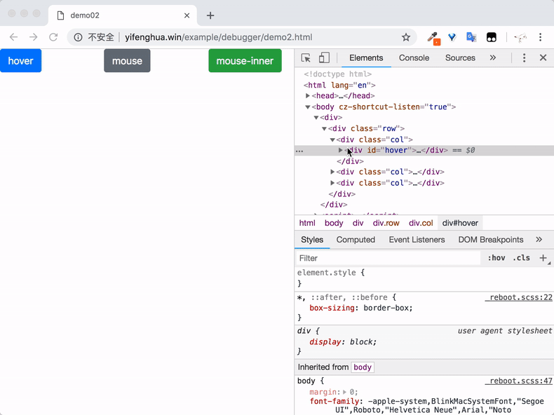Click html in the breadcrumb bar
Screen dimensions: 554x415
click(307, 223)
